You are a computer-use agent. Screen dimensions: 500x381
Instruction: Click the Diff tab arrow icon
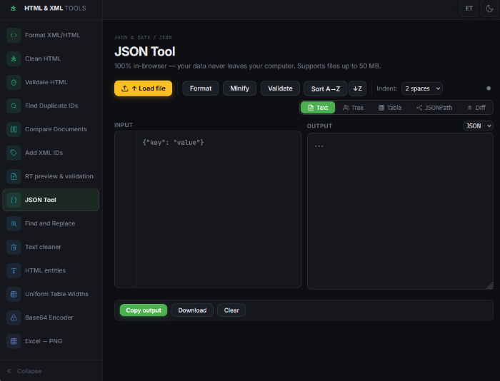point(470,108)
